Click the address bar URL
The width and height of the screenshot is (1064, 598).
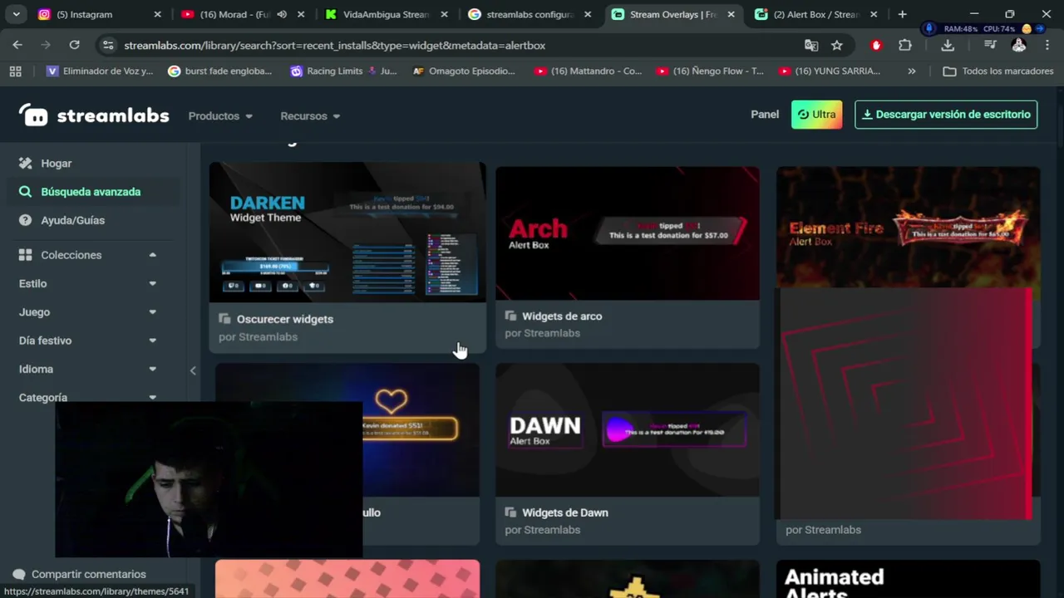pyautogui.click(x=334, y=45)
